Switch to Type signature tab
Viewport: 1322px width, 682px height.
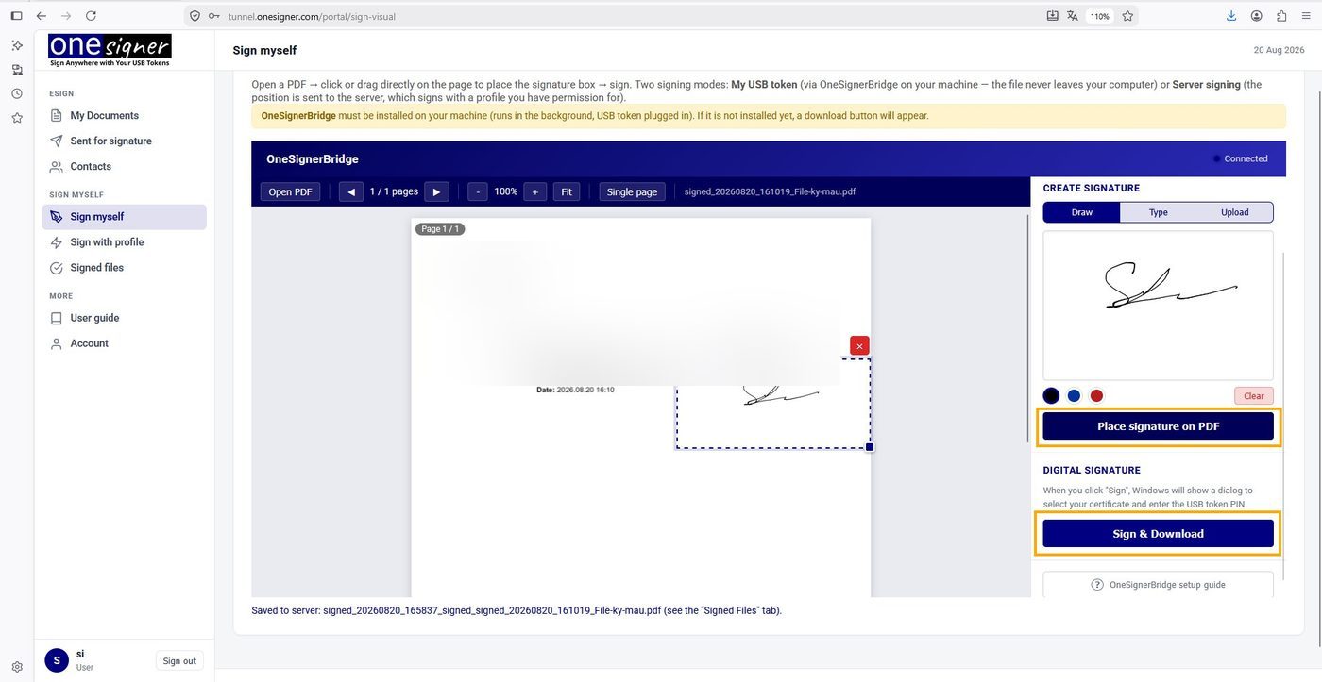pos(1159,212)
